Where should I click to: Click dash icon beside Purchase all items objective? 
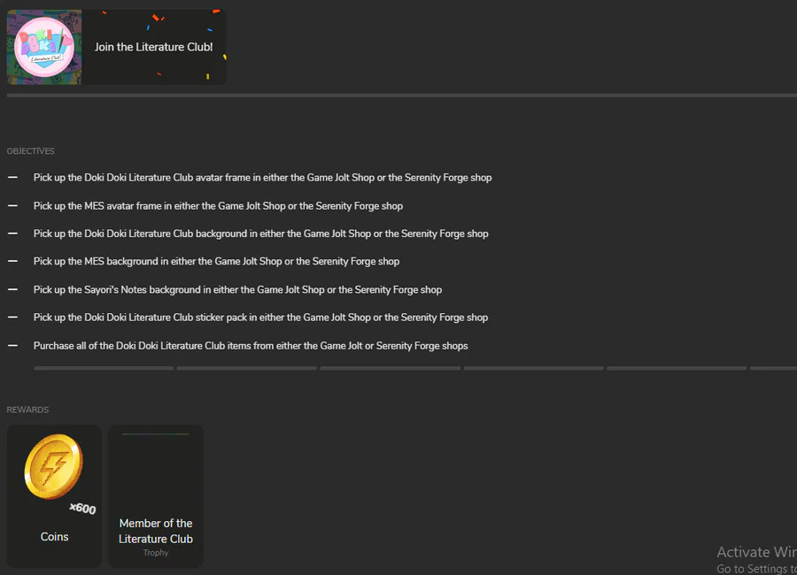point(12,345)
